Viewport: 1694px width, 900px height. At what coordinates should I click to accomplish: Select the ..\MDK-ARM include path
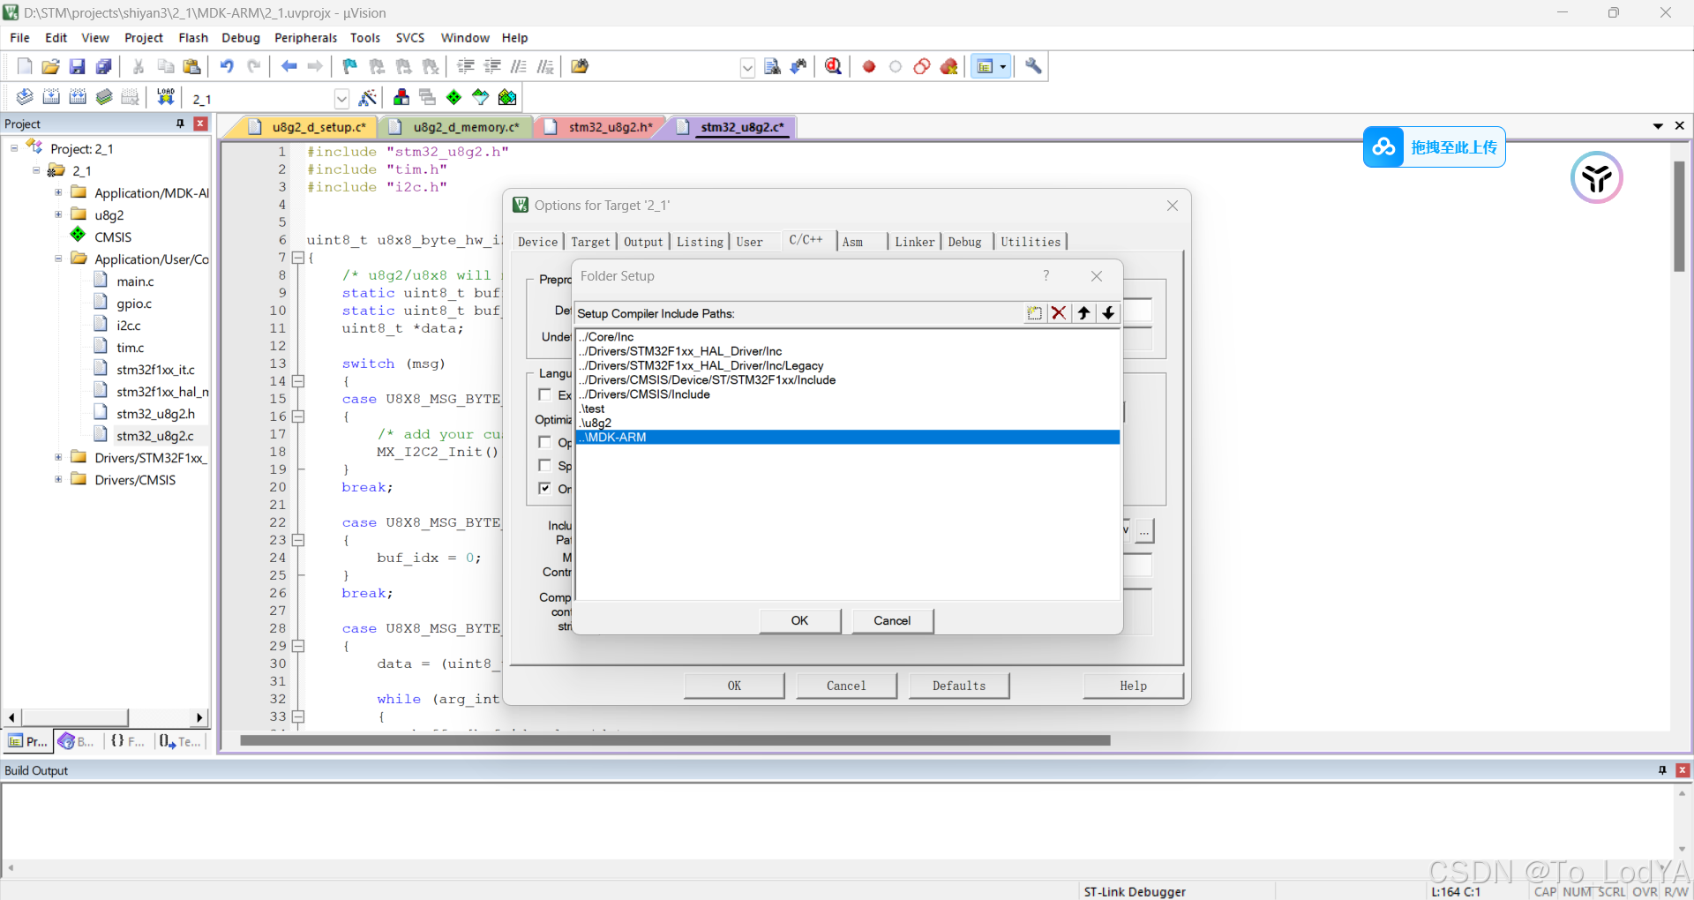(x=848, y=437)
